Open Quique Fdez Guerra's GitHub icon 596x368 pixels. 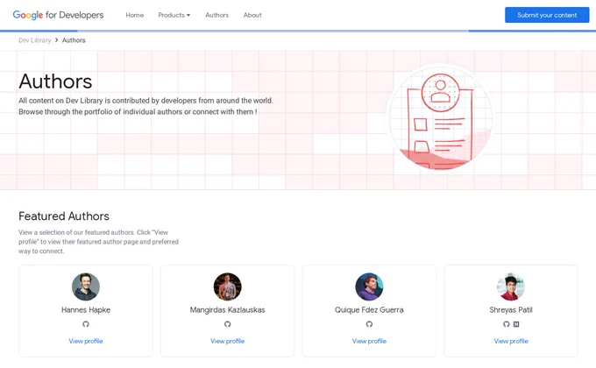[369, 324]
